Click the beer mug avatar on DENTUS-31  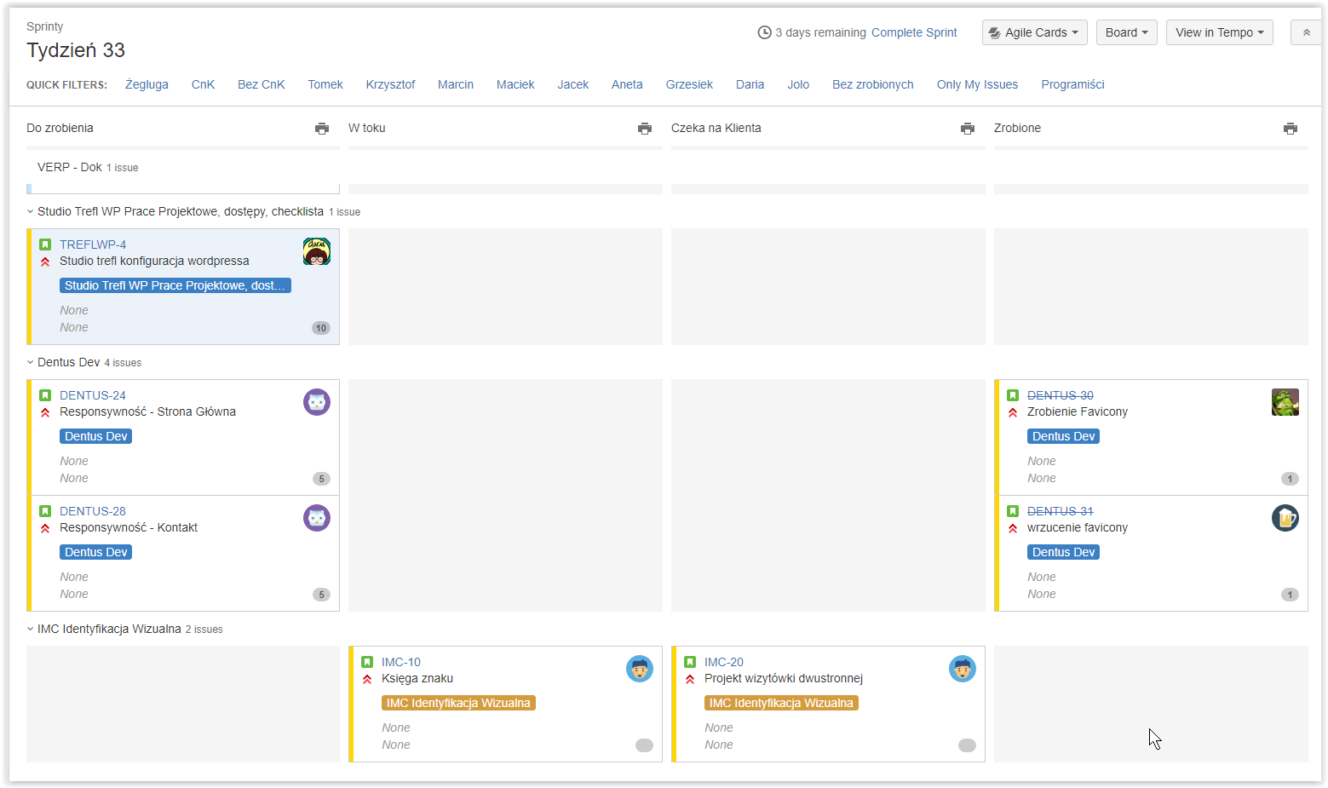pyautogui.click(x=1285, y=518)
